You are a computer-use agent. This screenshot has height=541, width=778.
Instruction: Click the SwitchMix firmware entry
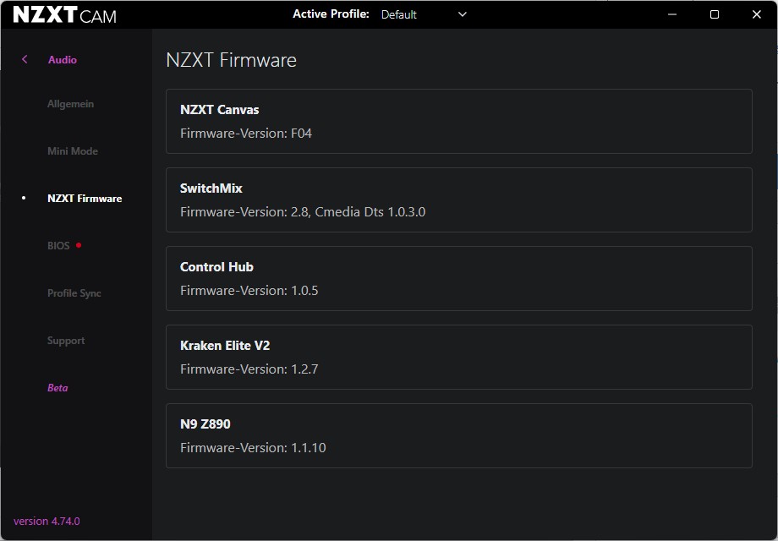(458, 200)
